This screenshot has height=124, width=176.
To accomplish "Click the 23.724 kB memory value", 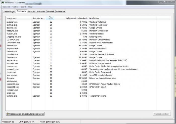I will coord(83,40).
